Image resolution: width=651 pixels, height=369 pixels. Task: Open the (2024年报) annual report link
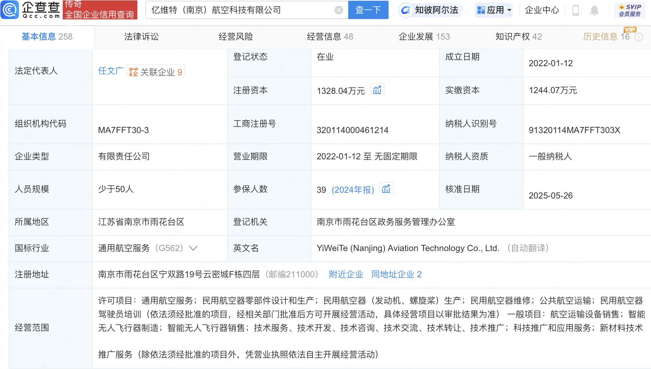coord(353,190)
